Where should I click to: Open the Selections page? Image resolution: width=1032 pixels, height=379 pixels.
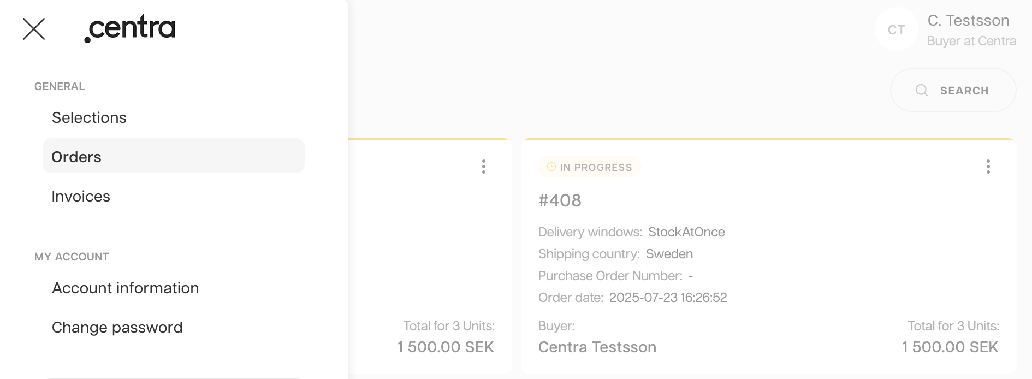click(89, 118)
